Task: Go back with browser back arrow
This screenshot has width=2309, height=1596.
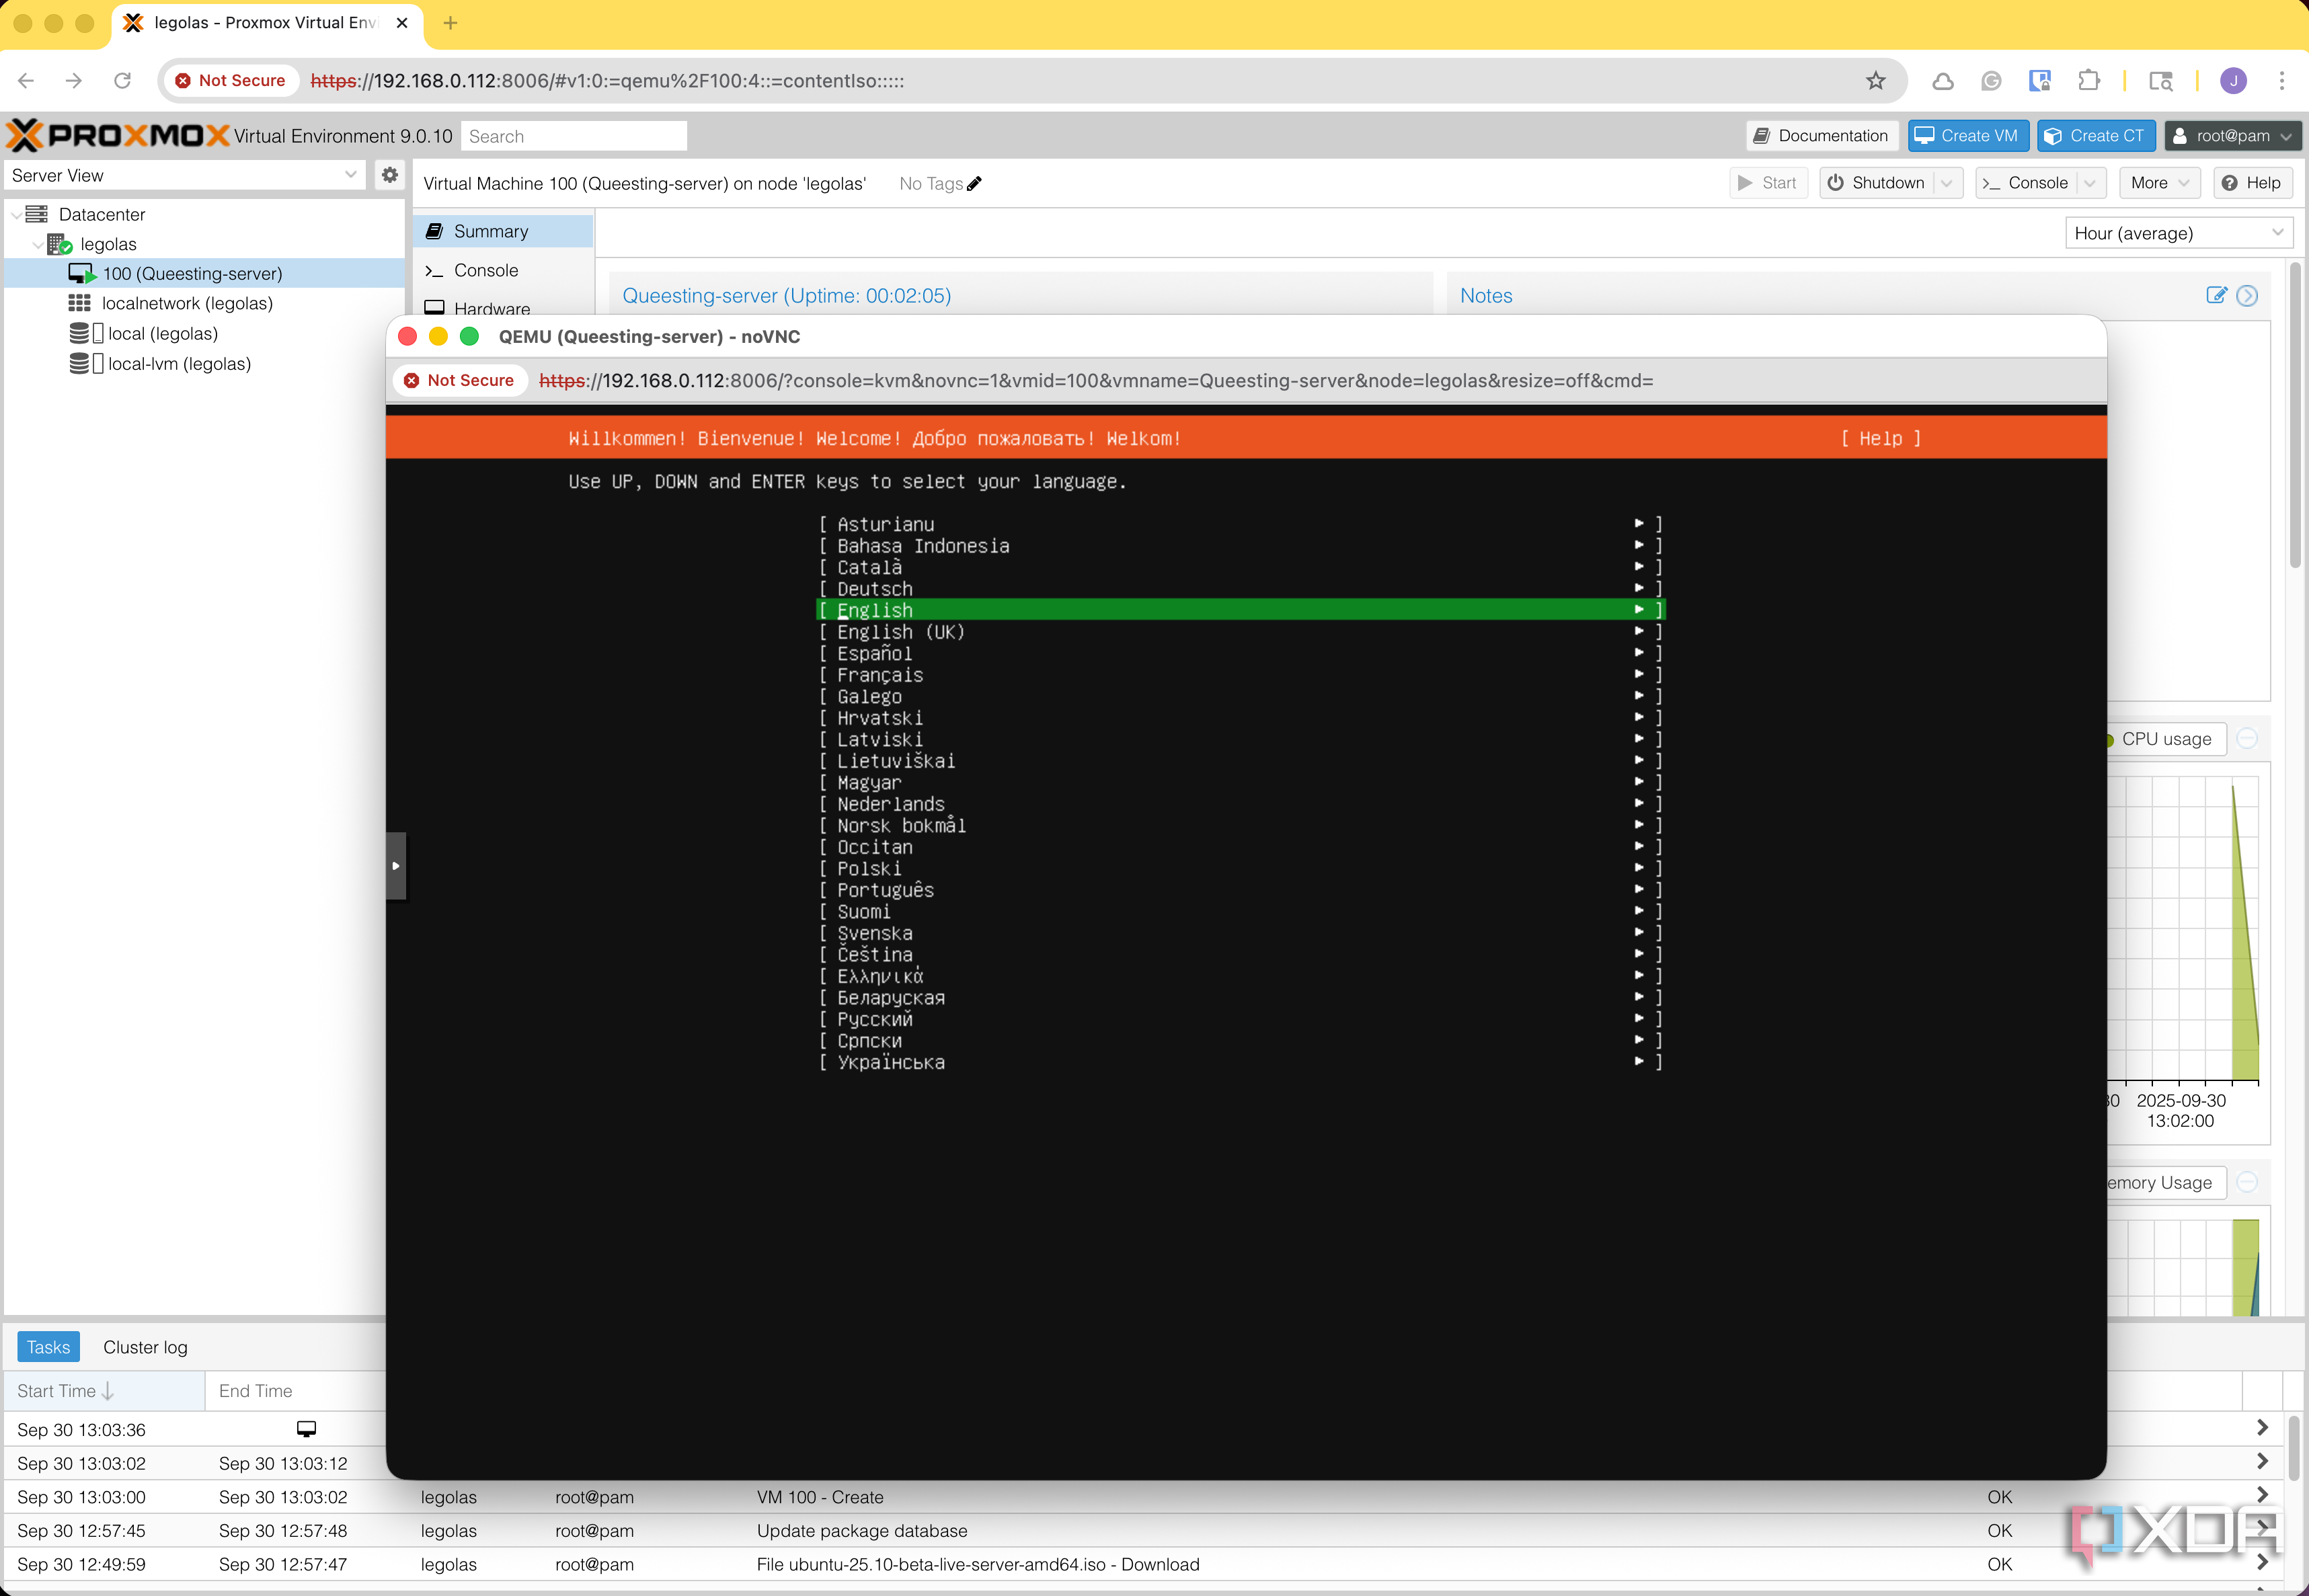Action: click(27, 81)
